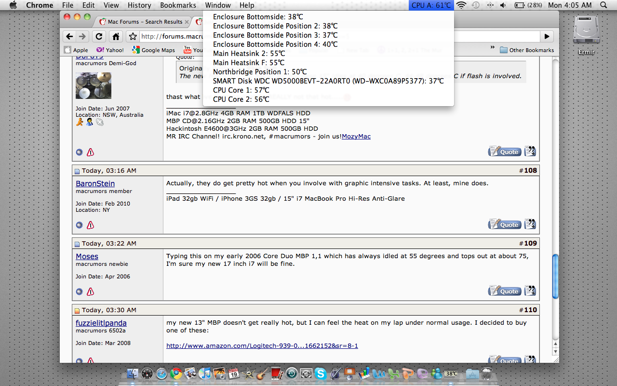Expand the bookmarks bar overflow chevron
617x386 pixels.
[x=493, y=48]
